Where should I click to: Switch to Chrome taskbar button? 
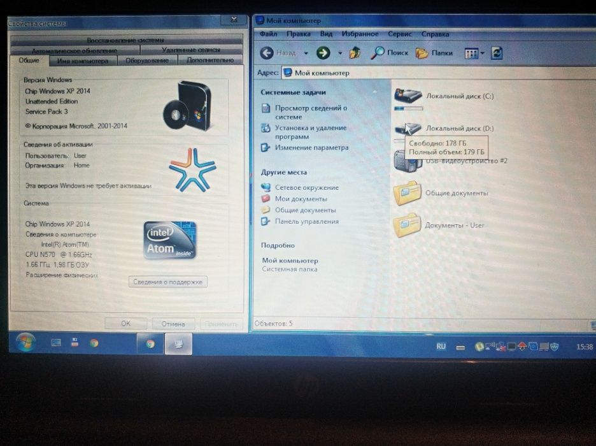click(150, 343)
